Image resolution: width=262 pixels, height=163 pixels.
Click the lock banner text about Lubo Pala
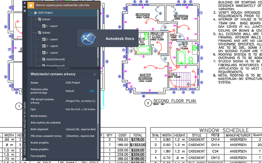62,5
